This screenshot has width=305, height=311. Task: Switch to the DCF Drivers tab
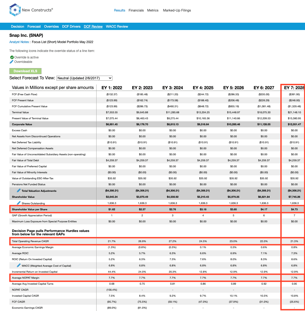click(x=71, y=27)
